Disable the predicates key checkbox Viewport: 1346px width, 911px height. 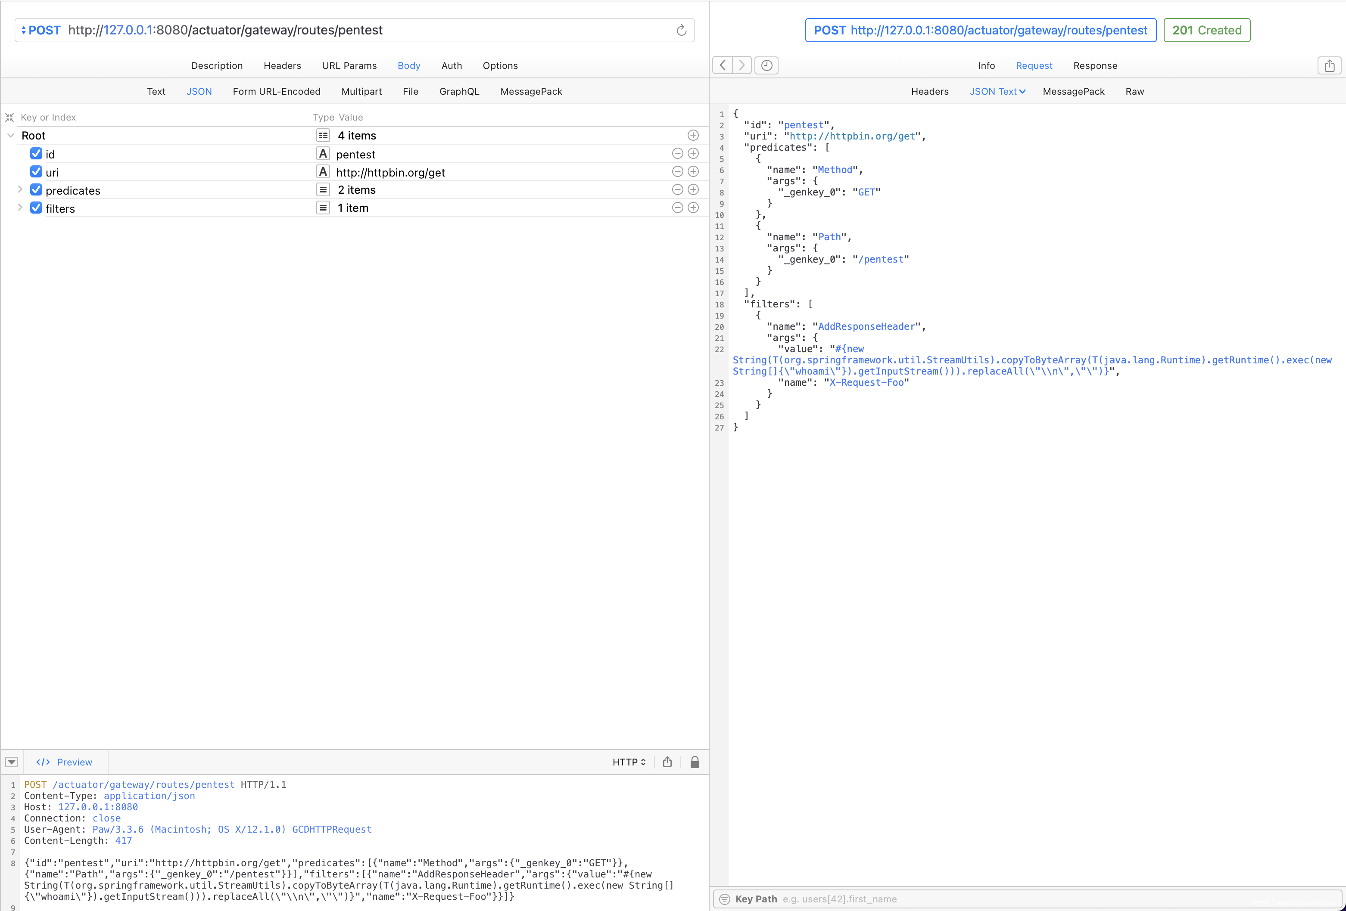36,190
